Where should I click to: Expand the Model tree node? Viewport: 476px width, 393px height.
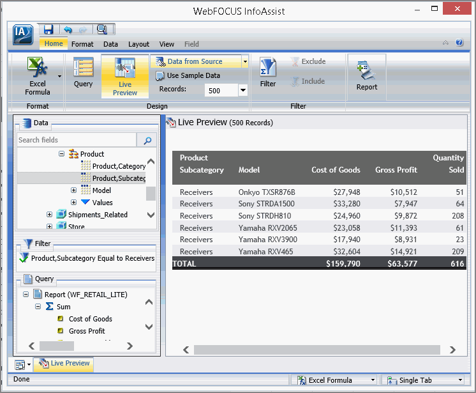coord(73,190)
